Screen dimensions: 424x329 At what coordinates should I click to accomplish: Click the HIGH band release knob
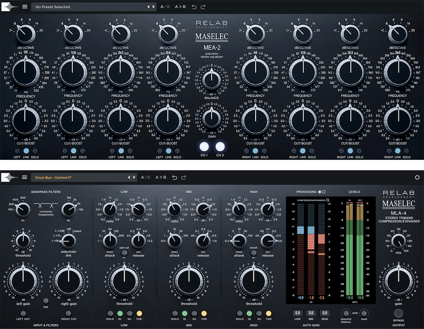[x=268, y=241]
